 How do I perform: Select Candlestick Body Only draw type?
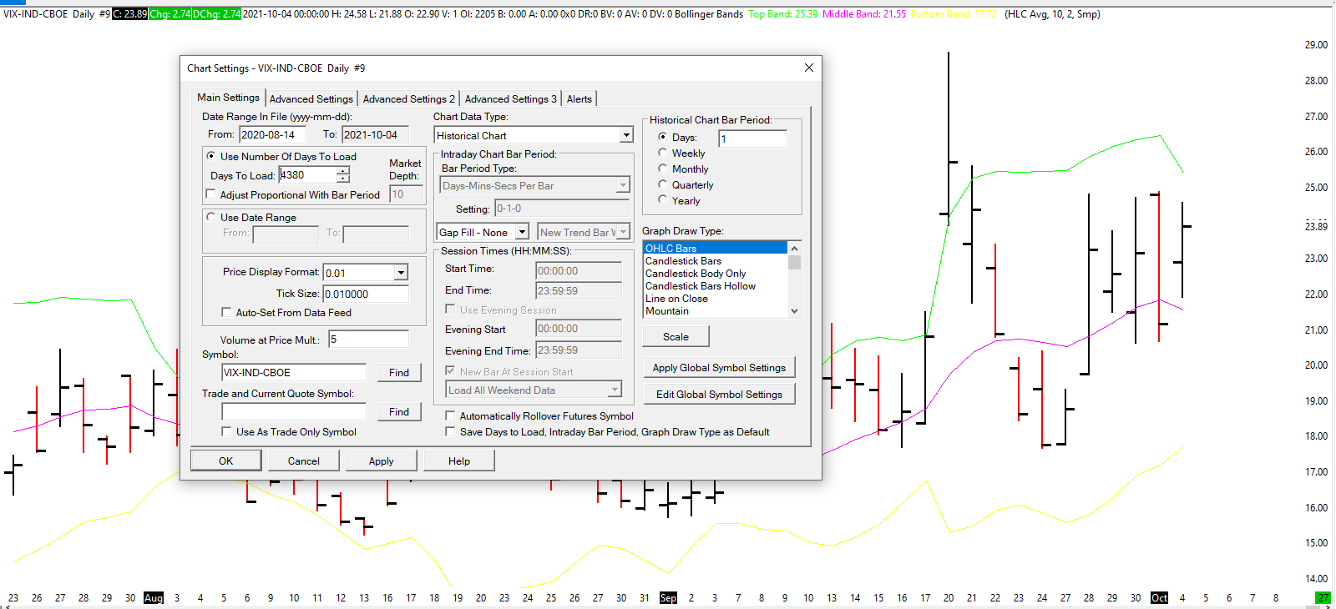[x=715, y=273]
